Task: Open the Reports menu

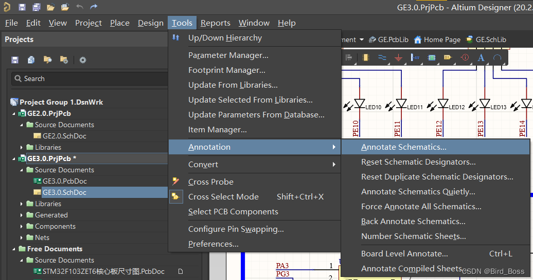Action: pyautogui.click(x=215, y=23)
